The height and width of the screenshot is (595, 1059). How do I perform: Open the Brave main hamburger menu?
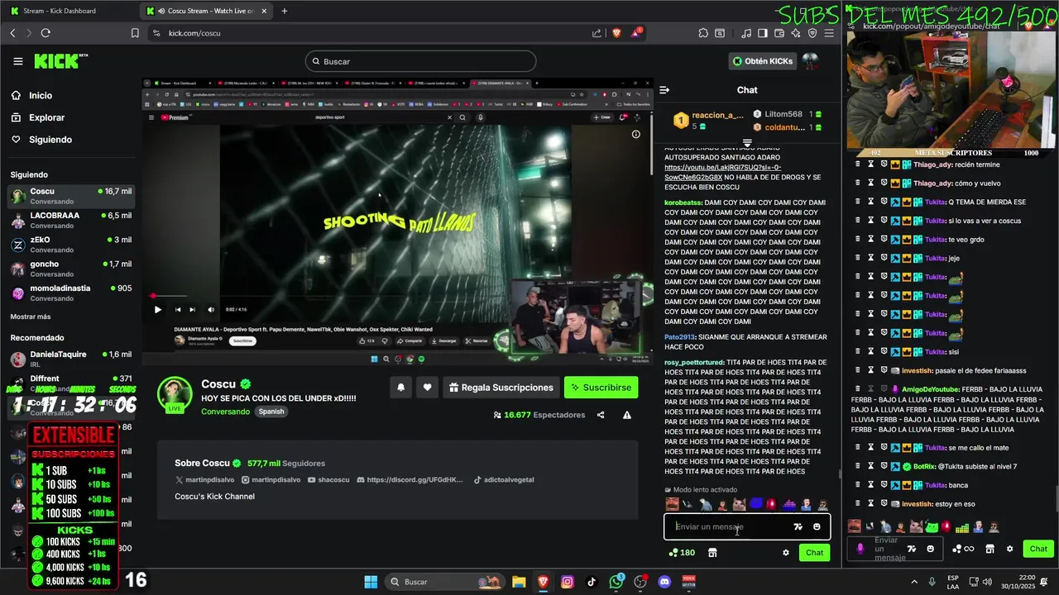pos(829,33)
